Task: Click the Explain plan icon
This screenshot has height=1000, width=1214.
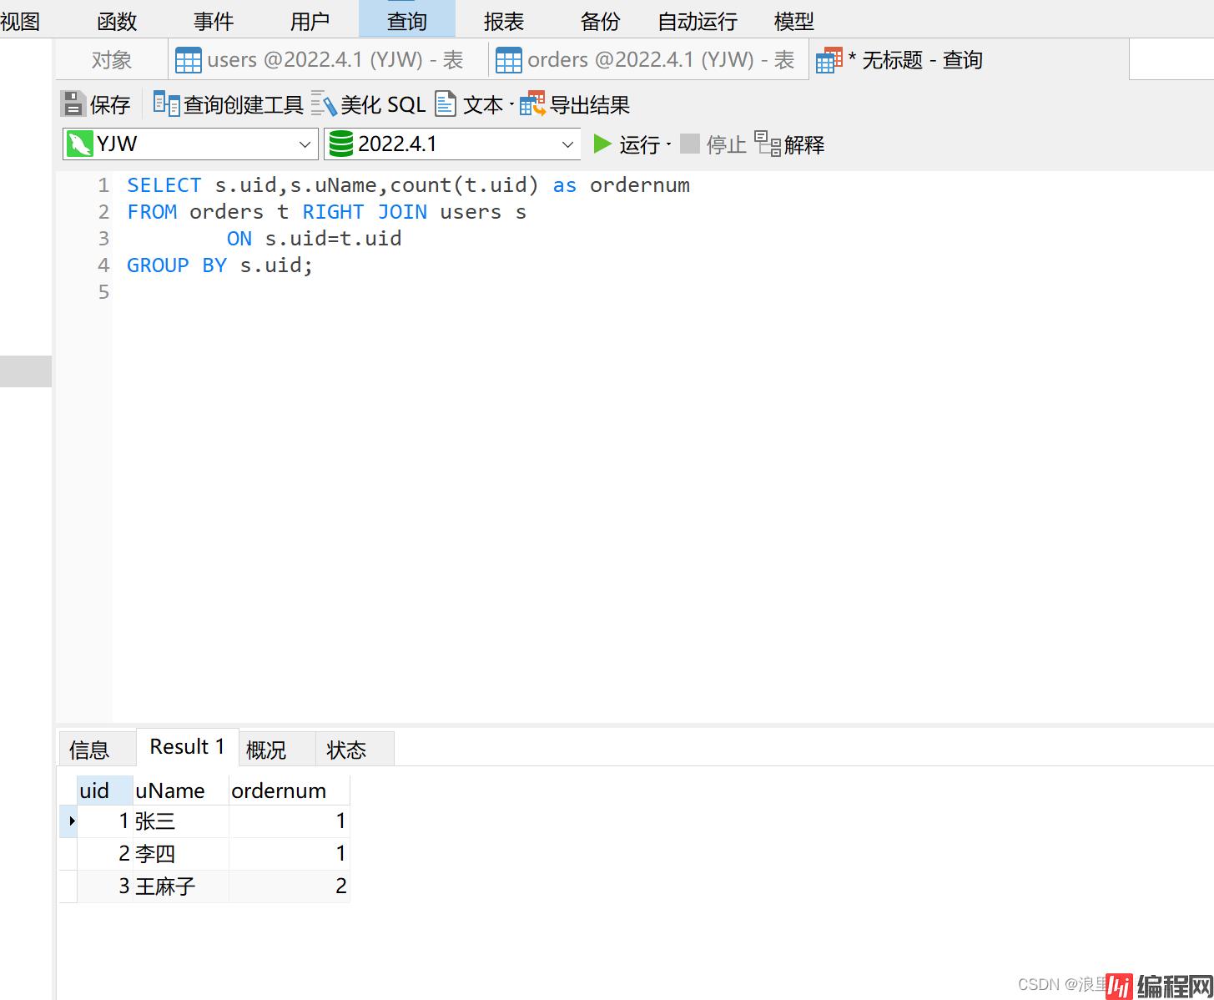Action: click(x=767, y=144)
